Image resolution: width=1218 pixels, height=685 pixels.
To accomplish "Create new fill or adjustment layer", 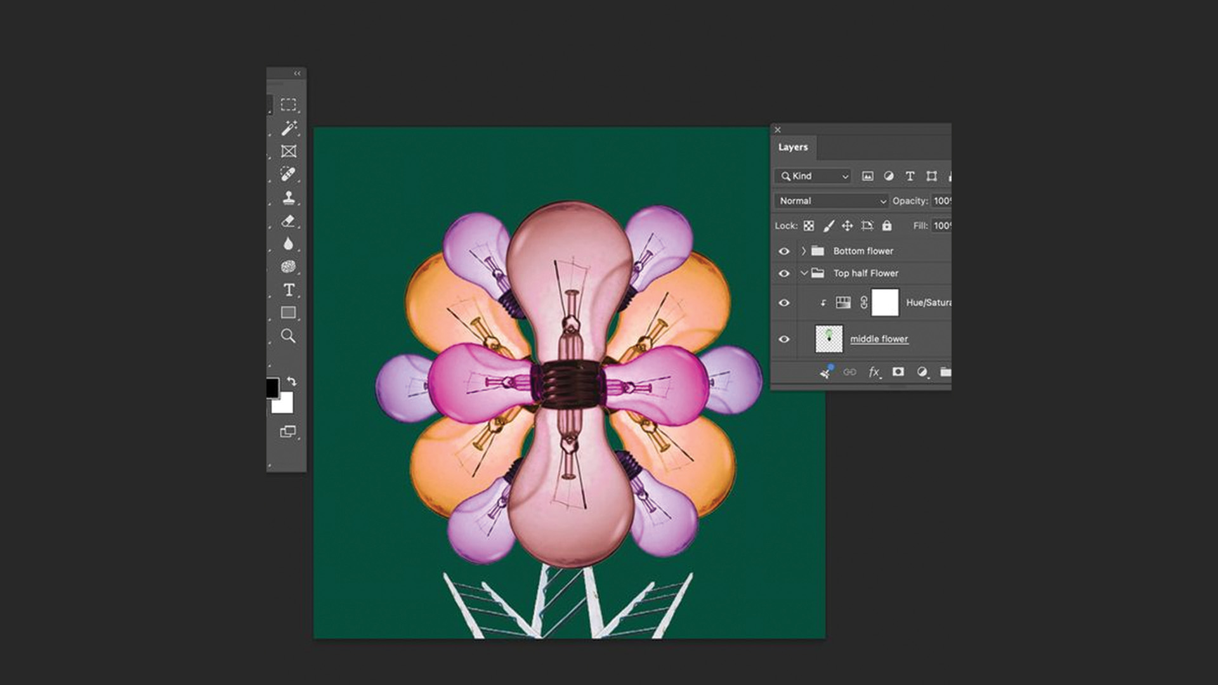I will pos(922,372).
